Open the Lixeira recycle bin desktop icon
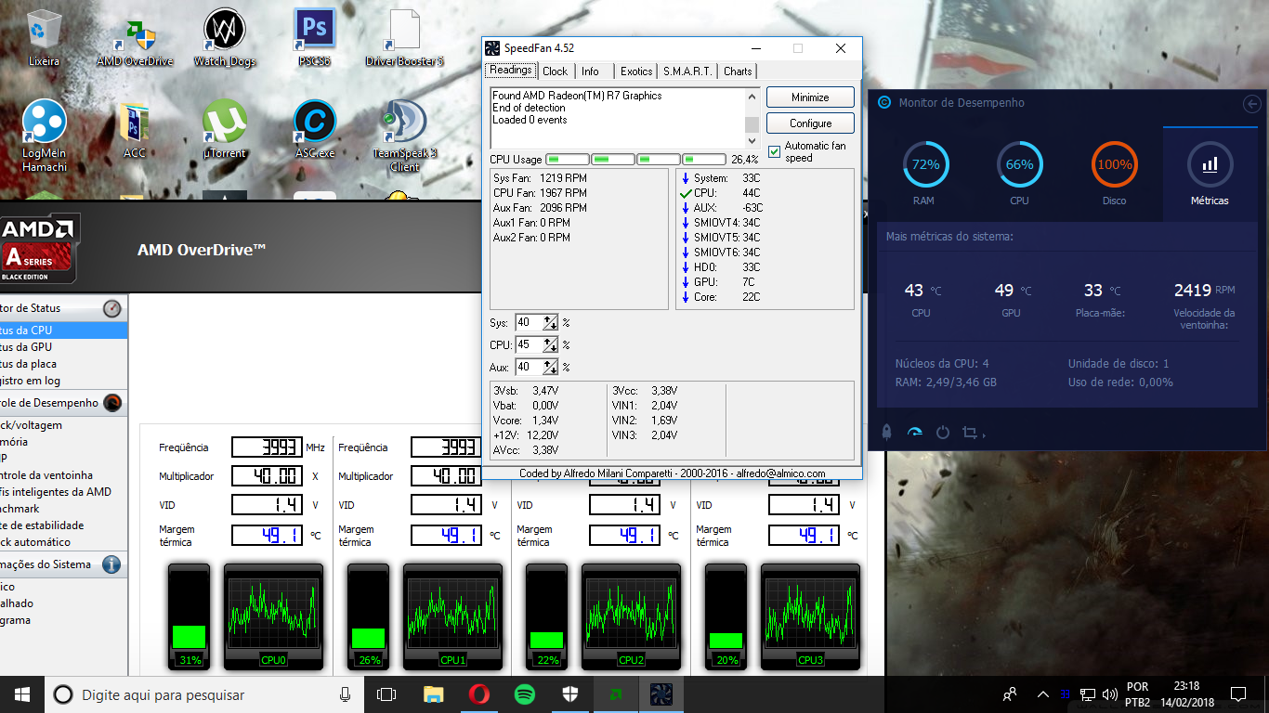The image size is (1269, 713). (x=44, y=37)
